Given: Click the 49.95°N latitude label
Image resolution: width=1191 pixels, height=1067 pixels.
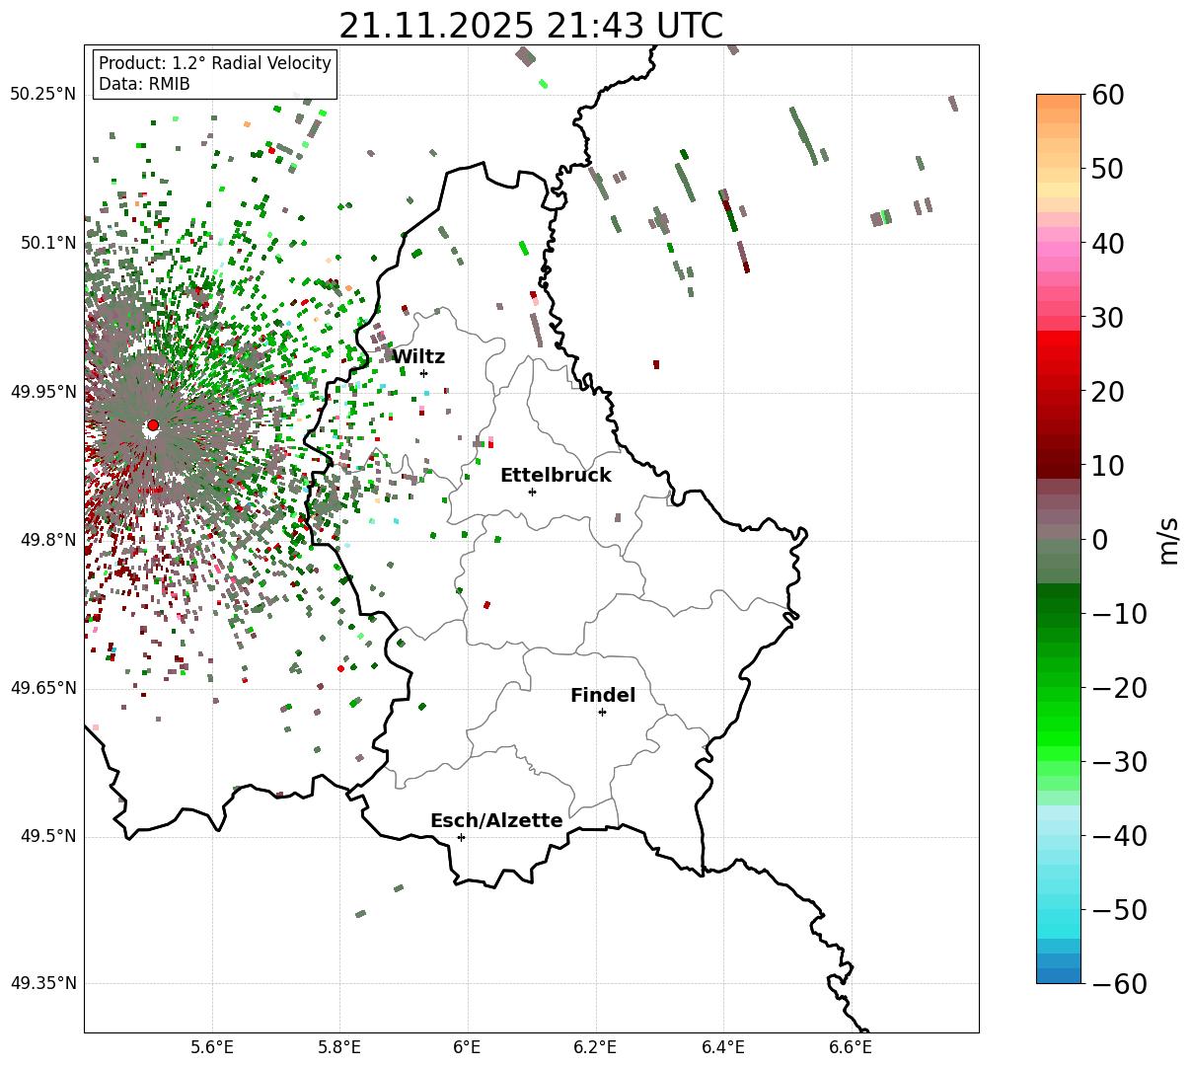Looking at the screenshot, I should [42, 392].
